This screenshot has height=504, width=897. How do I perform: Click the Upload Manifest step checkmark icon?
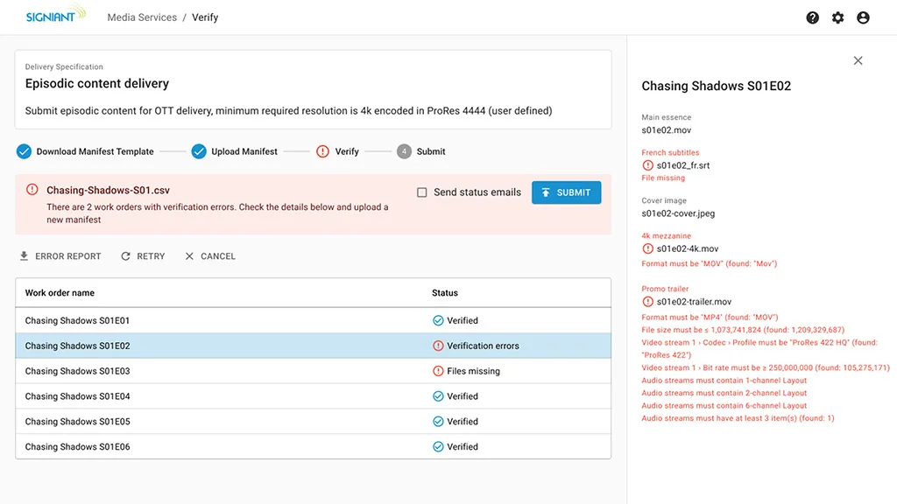coord(199,151)
